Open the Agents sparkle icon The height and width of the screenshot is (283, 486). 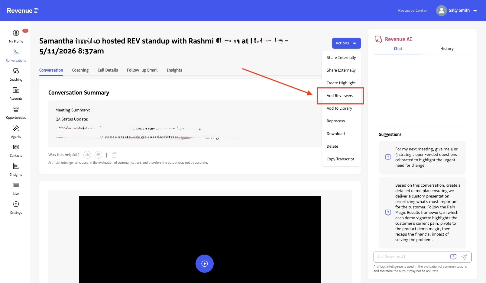click(x=16, y=128)
